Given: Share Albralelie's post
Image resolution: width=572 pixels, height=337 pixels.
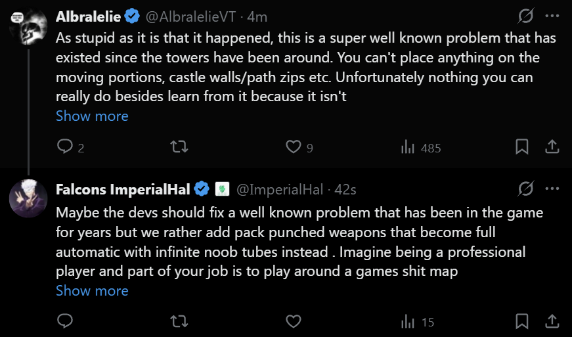Looking at the screenshot, I should (552, 146).
